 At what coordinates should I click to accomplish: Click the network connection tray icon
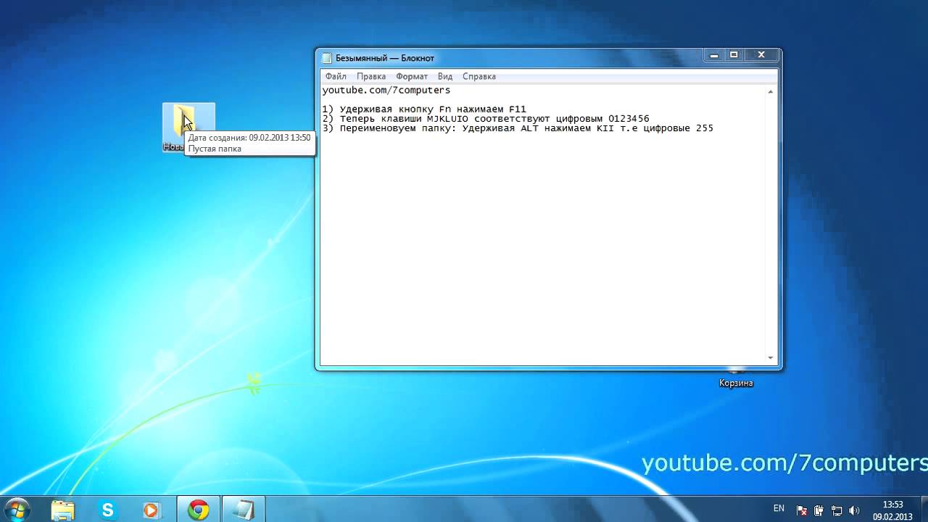[837, 510]
